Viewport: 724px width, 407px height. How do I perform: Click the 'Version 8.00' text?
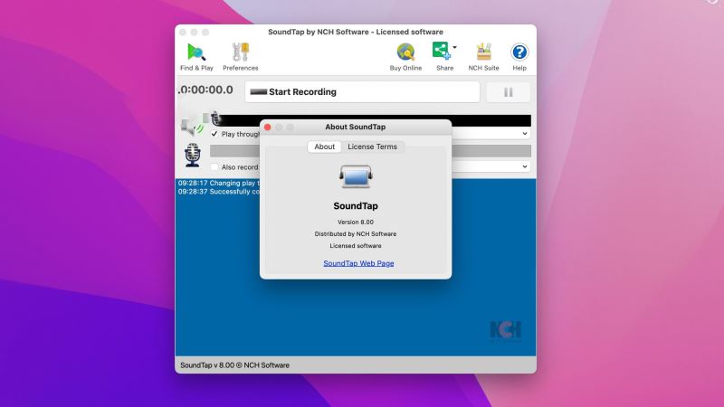(356, 222)
